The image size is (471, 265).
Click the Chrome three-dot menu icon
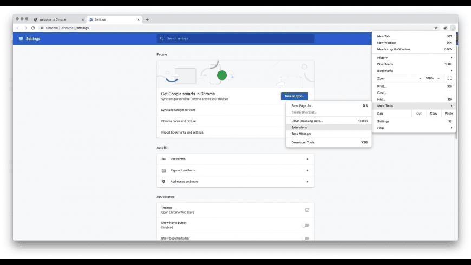[x=453, y=28]
